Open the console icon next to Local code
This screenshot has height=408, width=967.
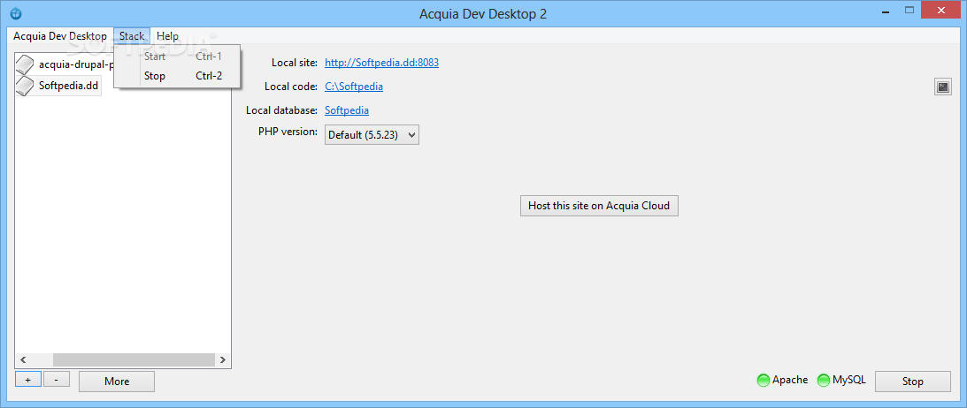click(x=942, y=87)
